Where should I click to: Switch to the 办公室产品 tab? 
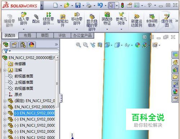point(82,35)
